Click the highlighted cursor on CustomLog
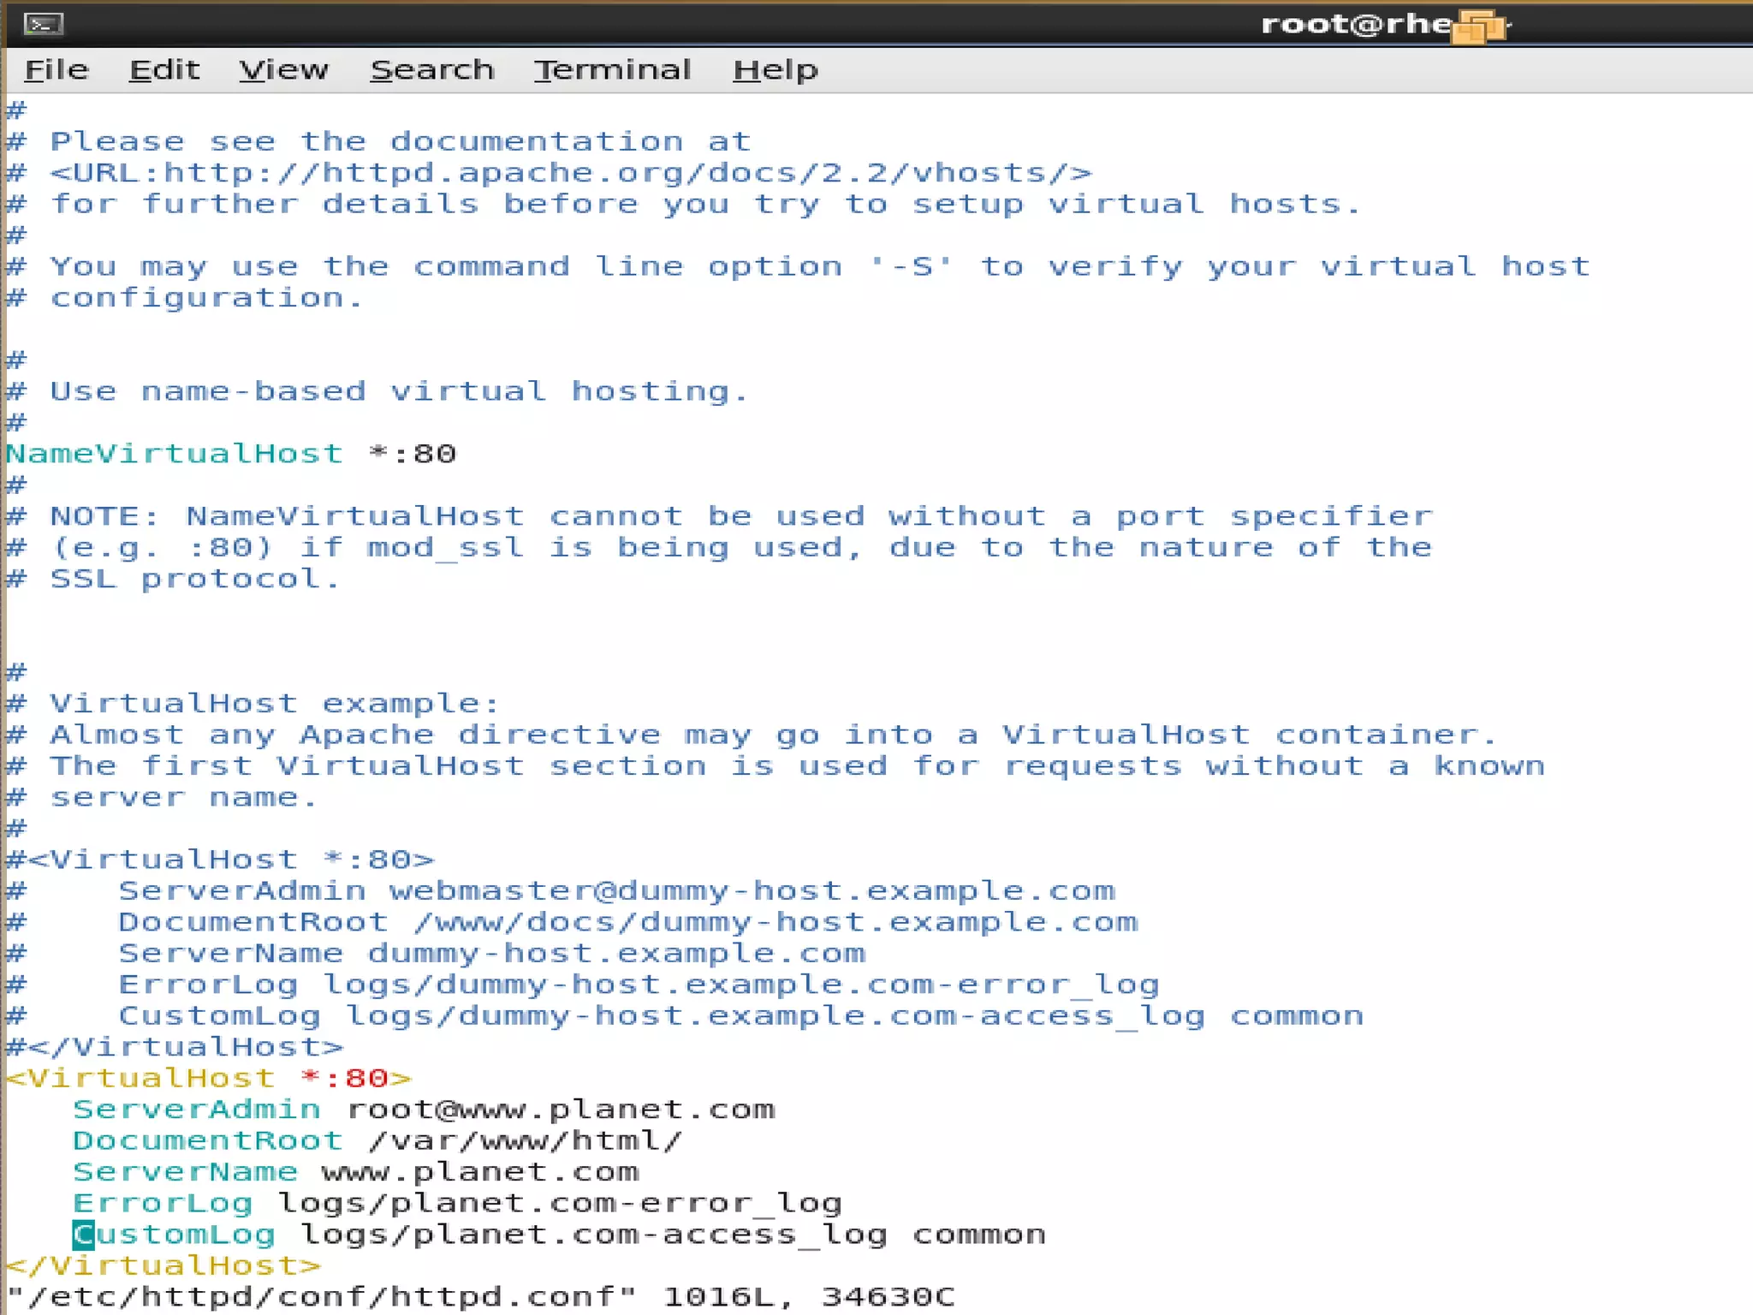Image resolution: width=1753 pixels, height=1315 pixels. [83, 1235]
